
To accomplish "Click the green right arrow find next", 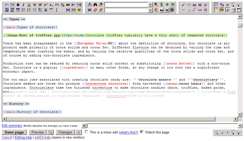I will click(x=173, y=5).
